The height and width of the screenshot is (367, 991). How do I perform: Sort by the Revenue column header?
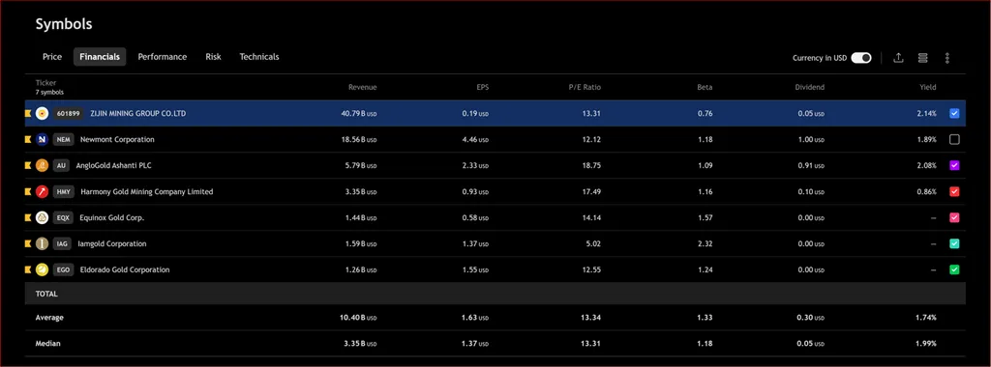(362, 87)
